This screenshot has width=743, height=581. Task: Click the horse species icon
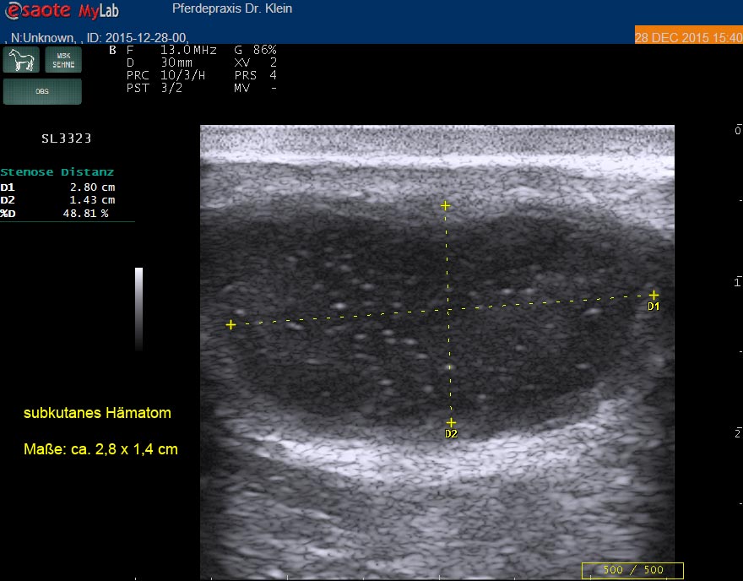click(23, 60)
